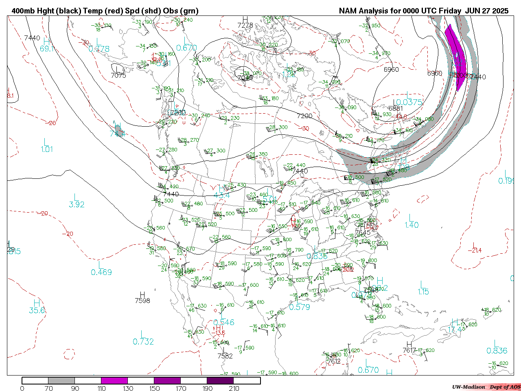Select the cyan L marker labeled 1.40

pyautogui.click(x=411, y=218)
